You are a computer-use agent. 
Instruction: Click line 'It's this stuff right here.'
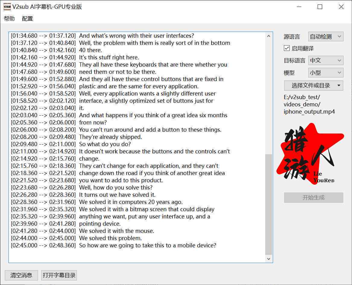click(109, 57)
